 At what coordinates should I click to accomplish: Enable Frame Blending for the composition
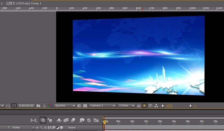66,120
